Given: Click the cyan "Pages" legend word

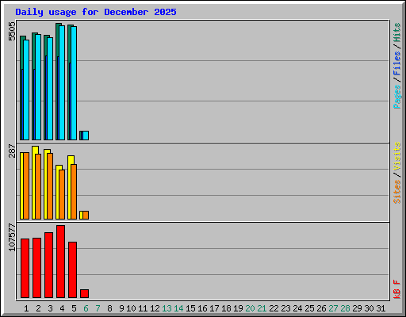Looking at the screenshot, I should (397, 97).
